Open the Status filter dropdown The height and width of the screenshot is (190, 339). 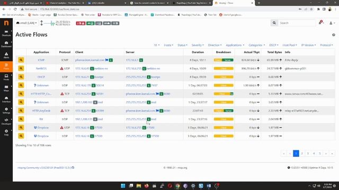point(182,45)
